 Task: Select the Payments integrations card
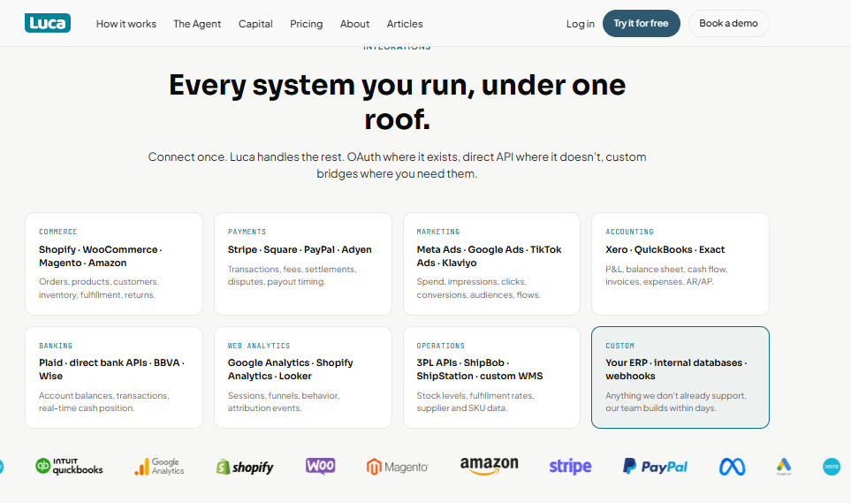point(303,263)
